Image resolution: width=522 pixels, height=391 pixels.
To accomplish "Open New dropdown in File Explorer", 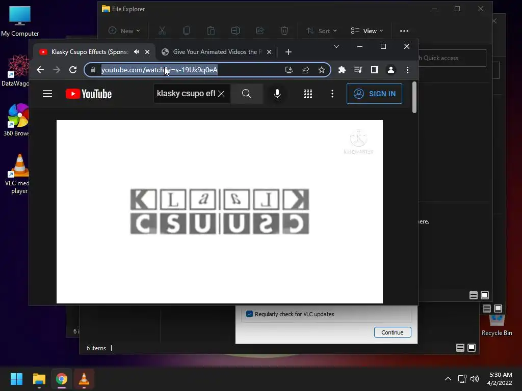I will [x=124, y=31].
